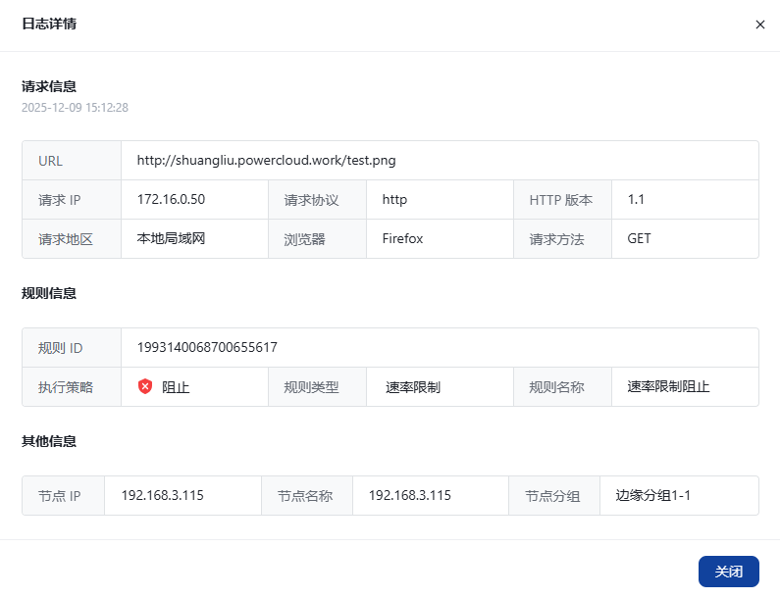Click the 日志详情 dialog title
Screen dimensions: 780x598
49,24
